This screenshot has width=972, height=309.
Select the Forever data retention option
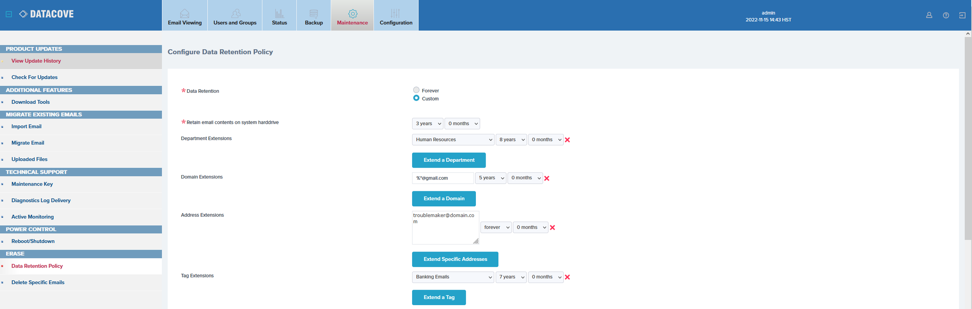(416, 90)
